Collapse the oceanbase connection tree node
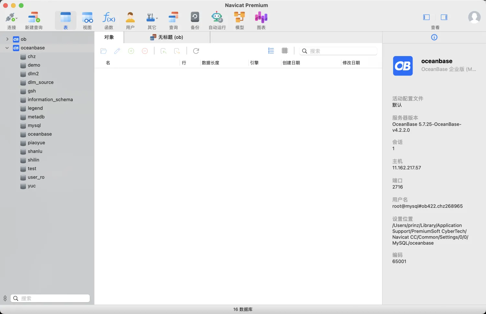The height and width of the screenshot is (314, 486). pos(7,48)
